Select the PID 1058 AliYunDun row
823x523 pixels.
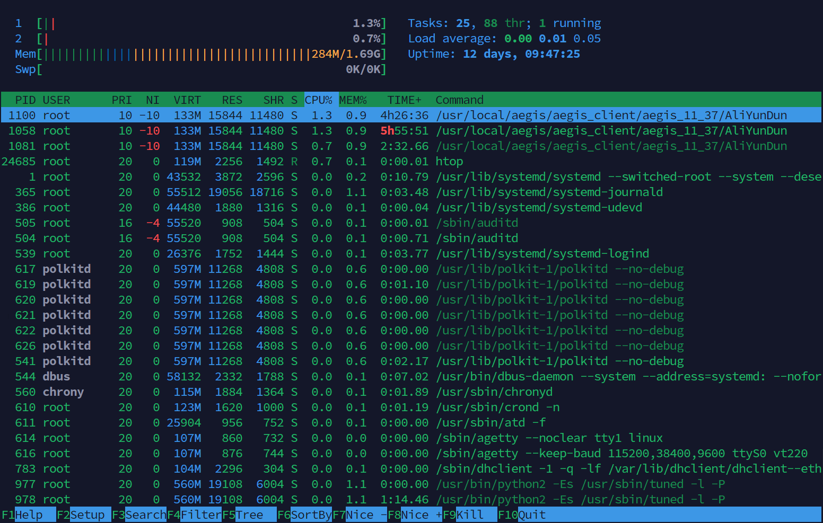tap(411, 131)
